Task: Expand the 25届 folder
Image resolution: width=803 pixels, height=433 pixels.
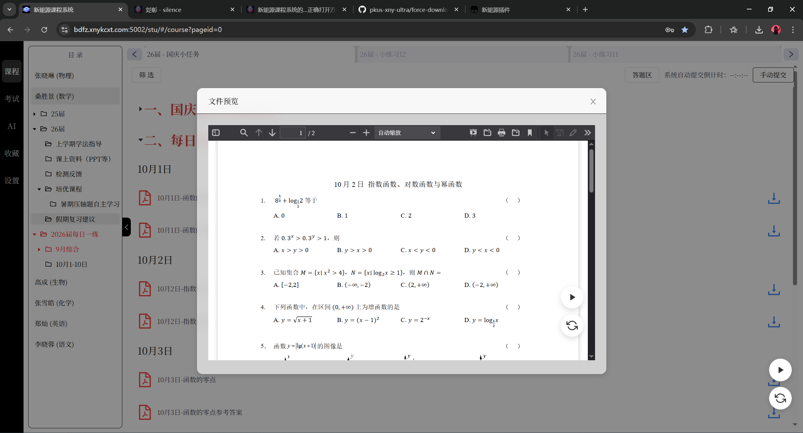Action: pyautogui.click(x=35, y=114)
